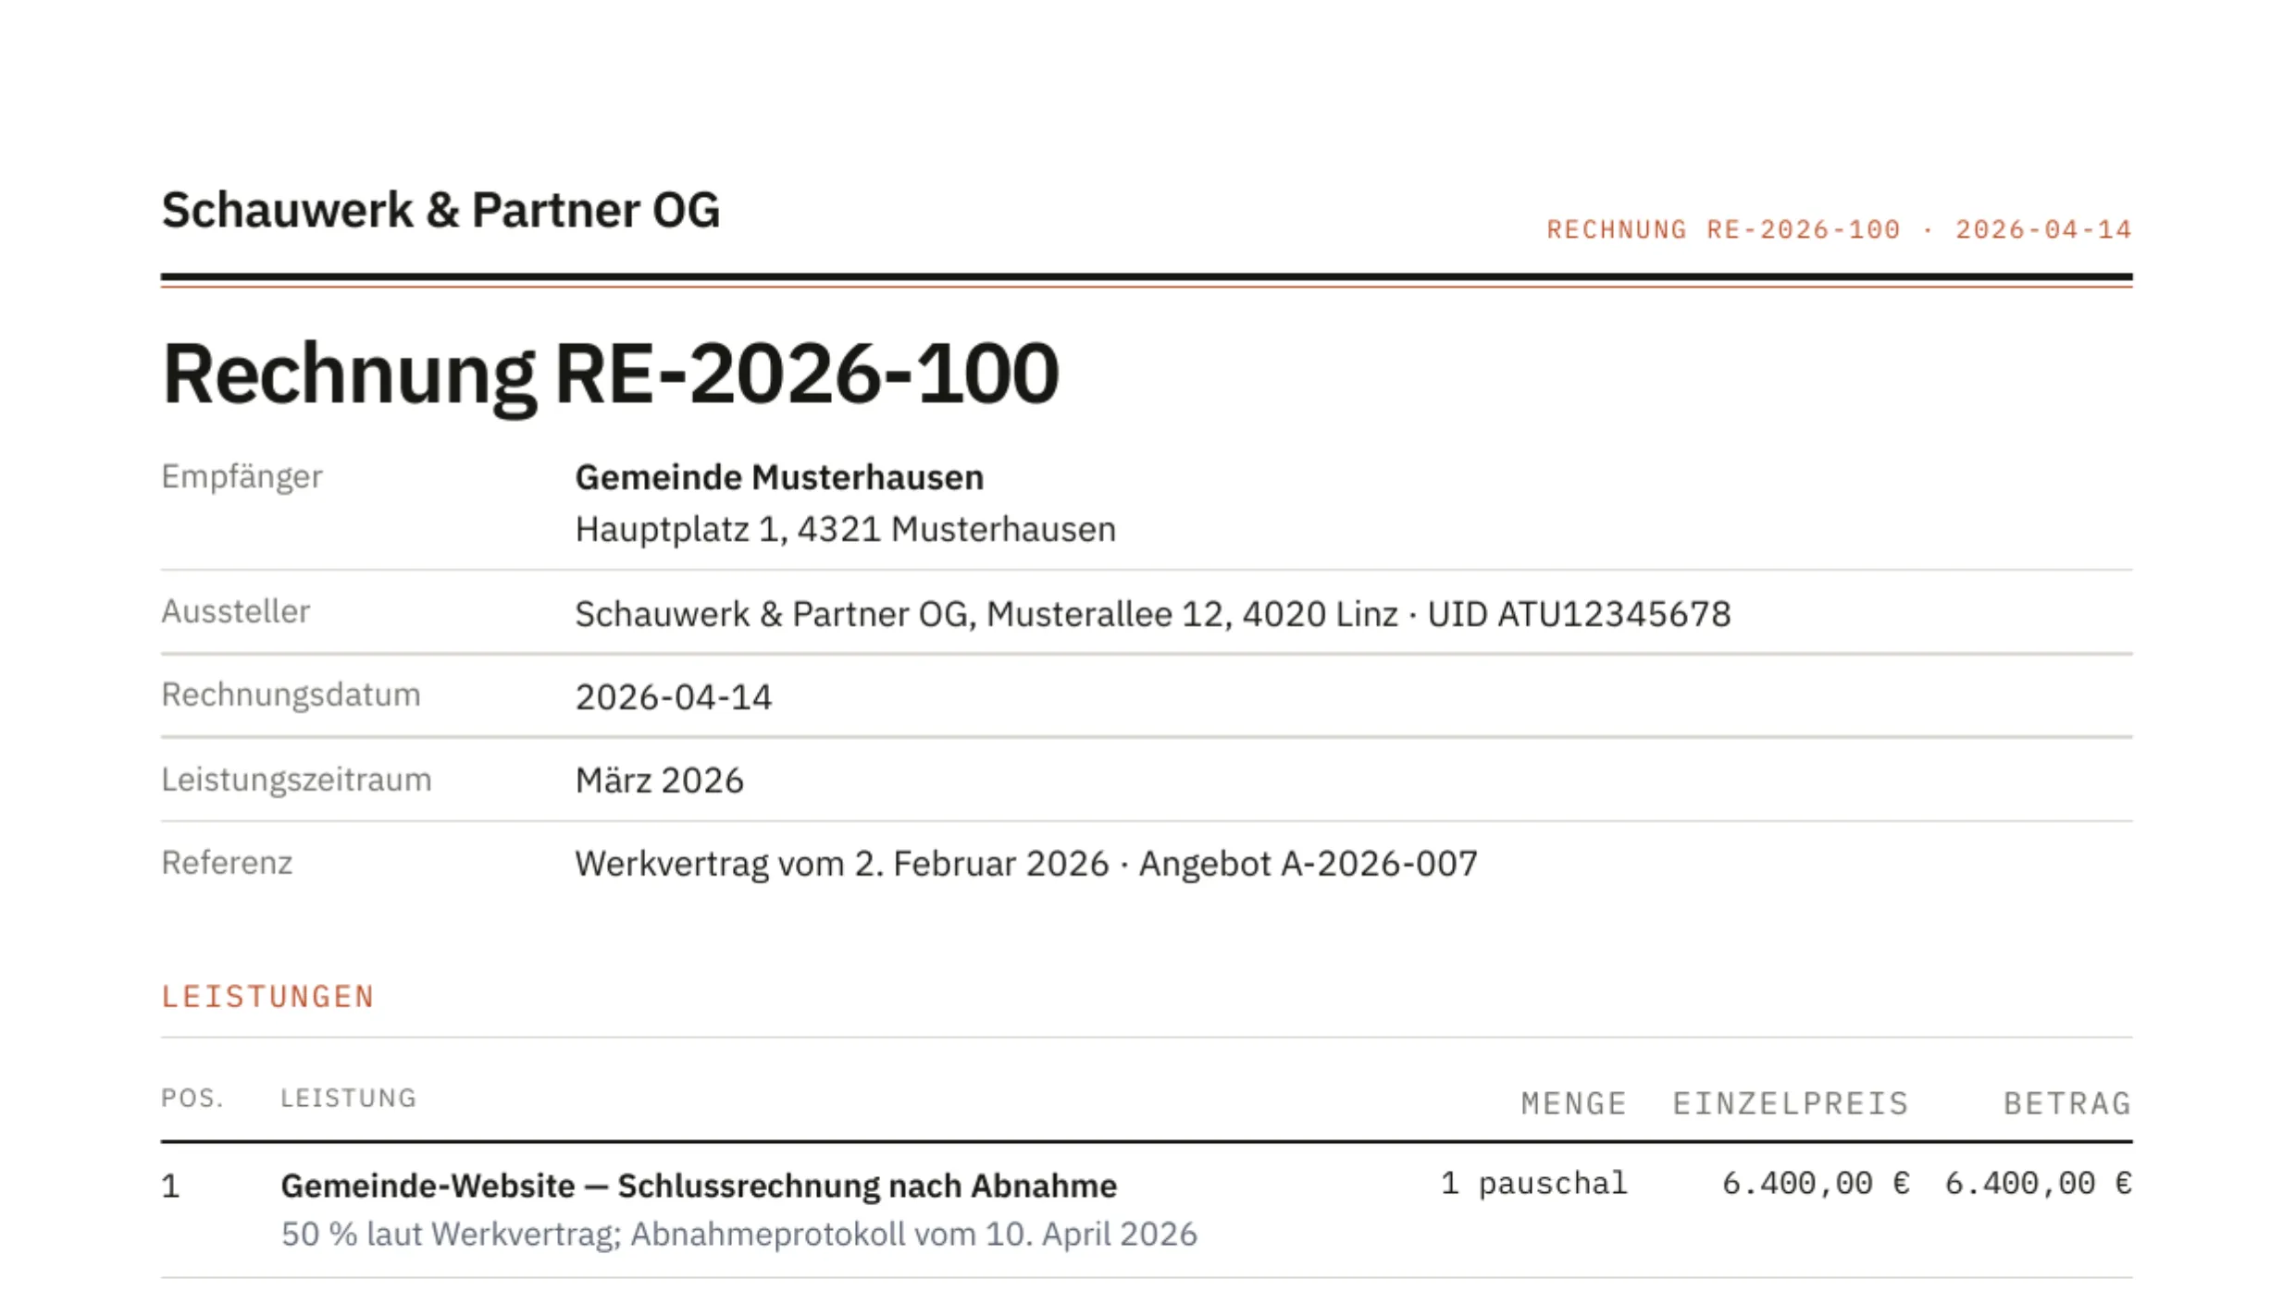The width and height of the screenshot is (2295, 1291).
Task: Click the EINZELPREIS column header
Action: [1791, 1103]
